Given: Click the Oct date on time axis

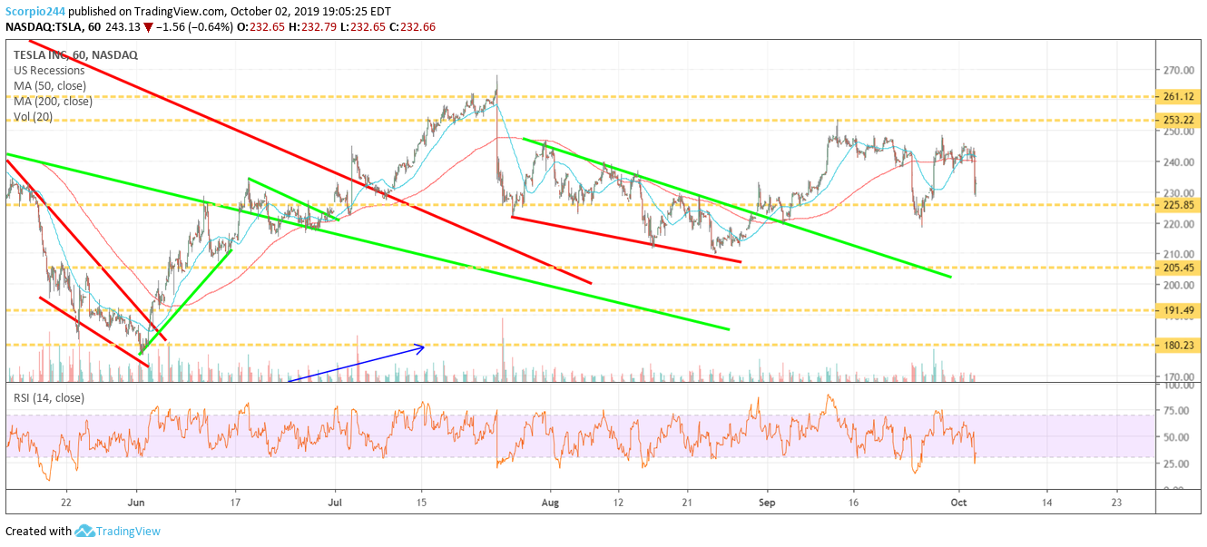Looking at the screenshot, I should (x=958, y=501).
